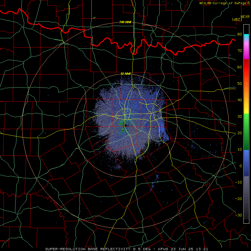Click the -30 value on the dBZ scale
The image size is (251, 251).
238,215
